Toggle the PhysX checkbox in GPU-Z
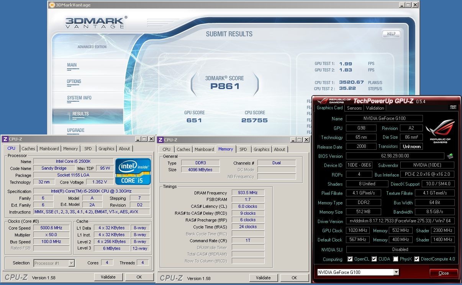 (x=395, y=259)
